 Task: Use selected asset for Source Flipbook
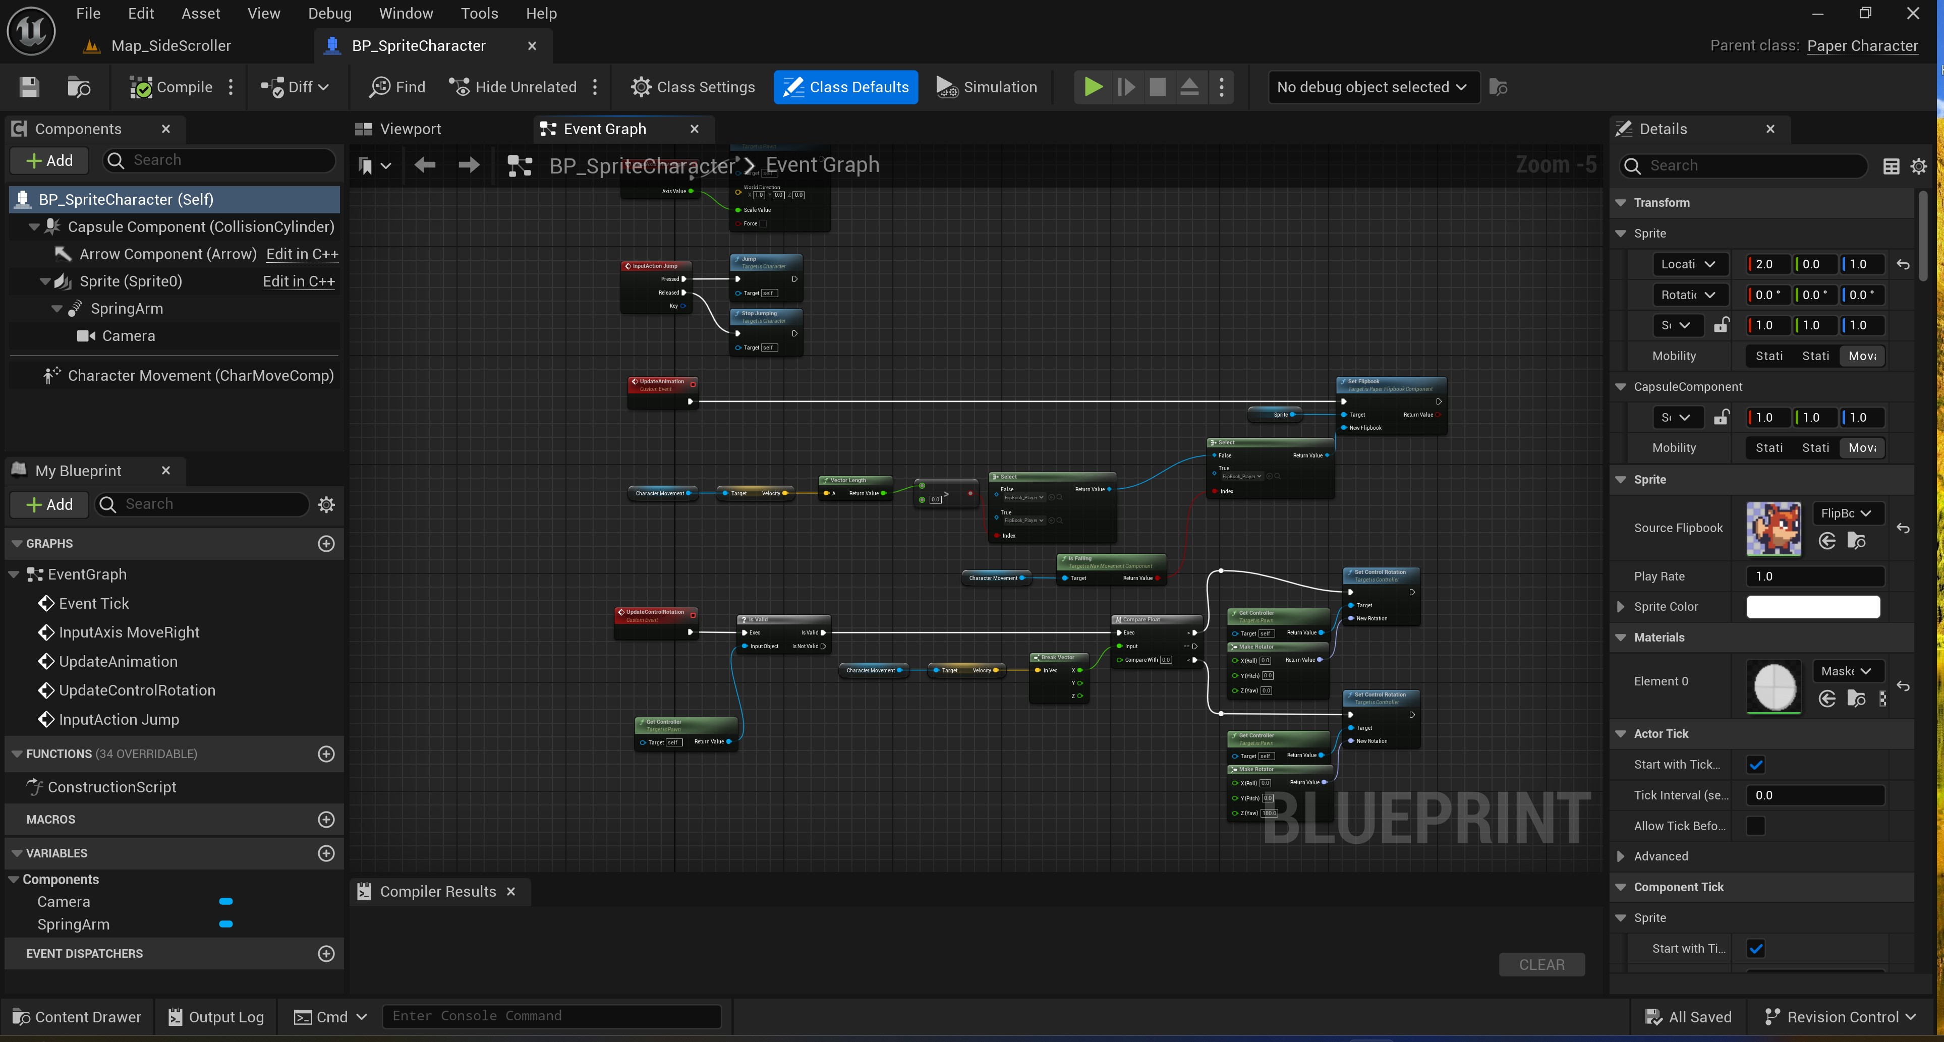[x=1826, y=540]
